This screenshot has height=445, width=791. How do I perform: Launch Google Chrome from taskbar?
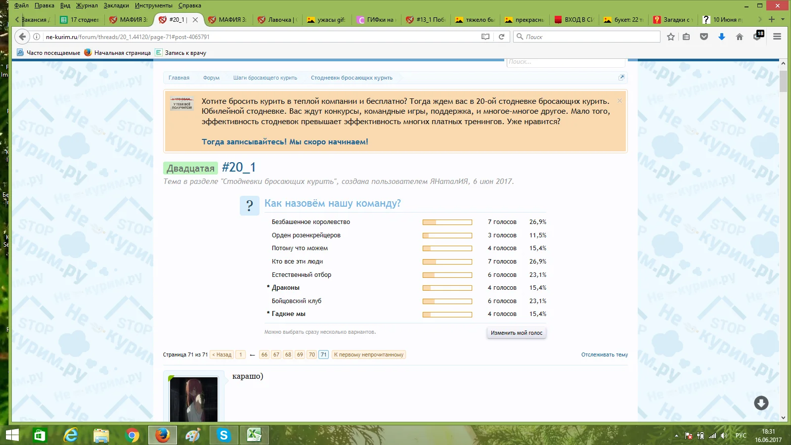132,435
